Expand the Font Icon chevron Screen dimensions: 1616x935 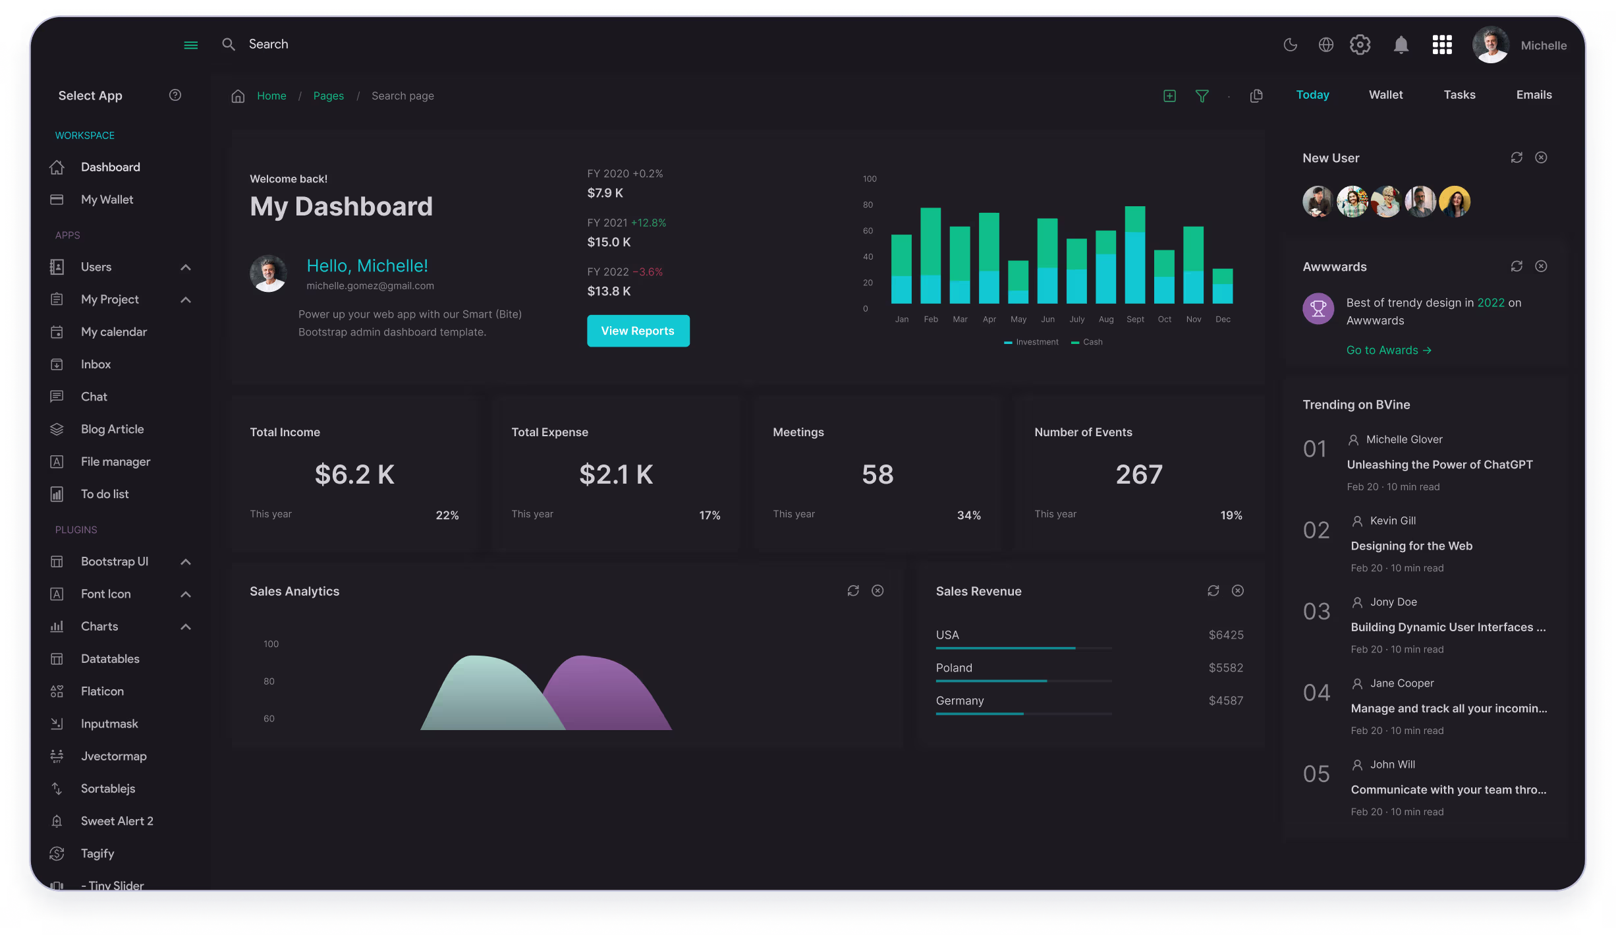coord(186,594)
